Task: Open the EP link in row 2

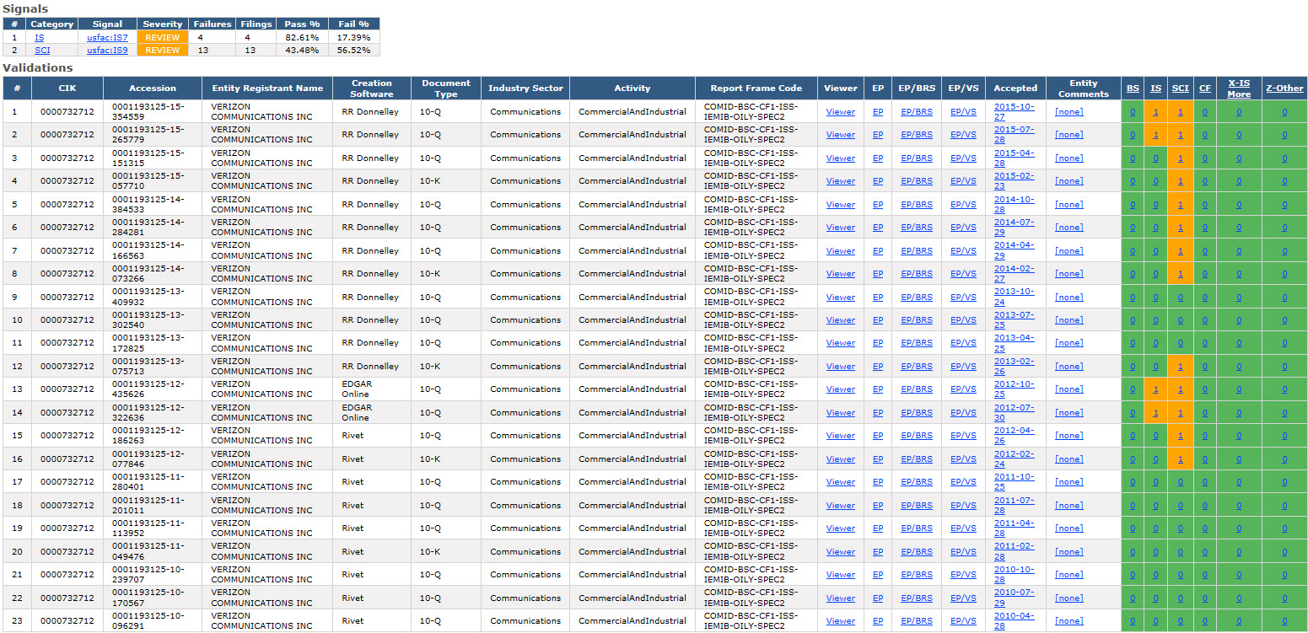Action: 878,135
